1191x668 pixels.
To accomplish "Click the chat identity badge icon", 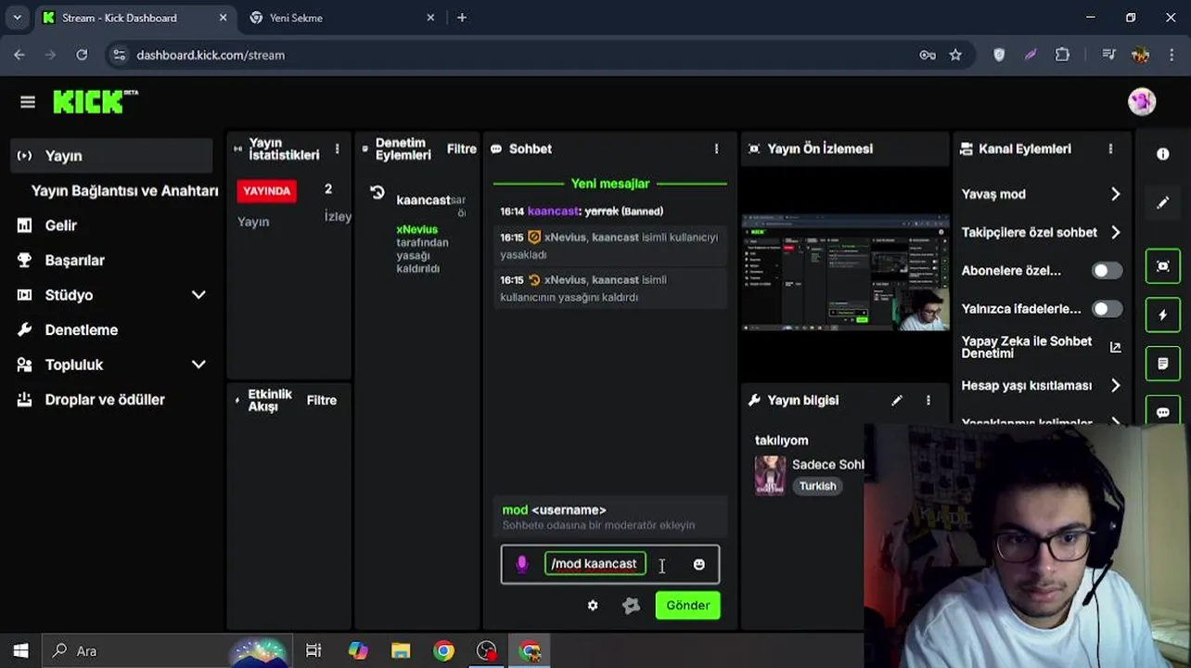I will point(631,605).
